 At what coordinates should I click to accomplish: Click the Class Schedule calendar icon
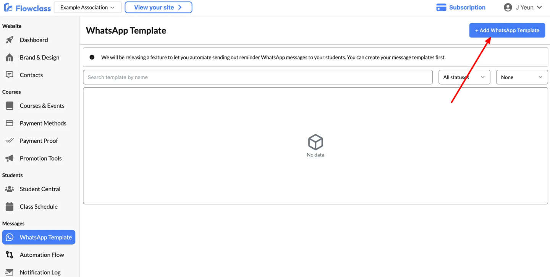pos(10,206)
